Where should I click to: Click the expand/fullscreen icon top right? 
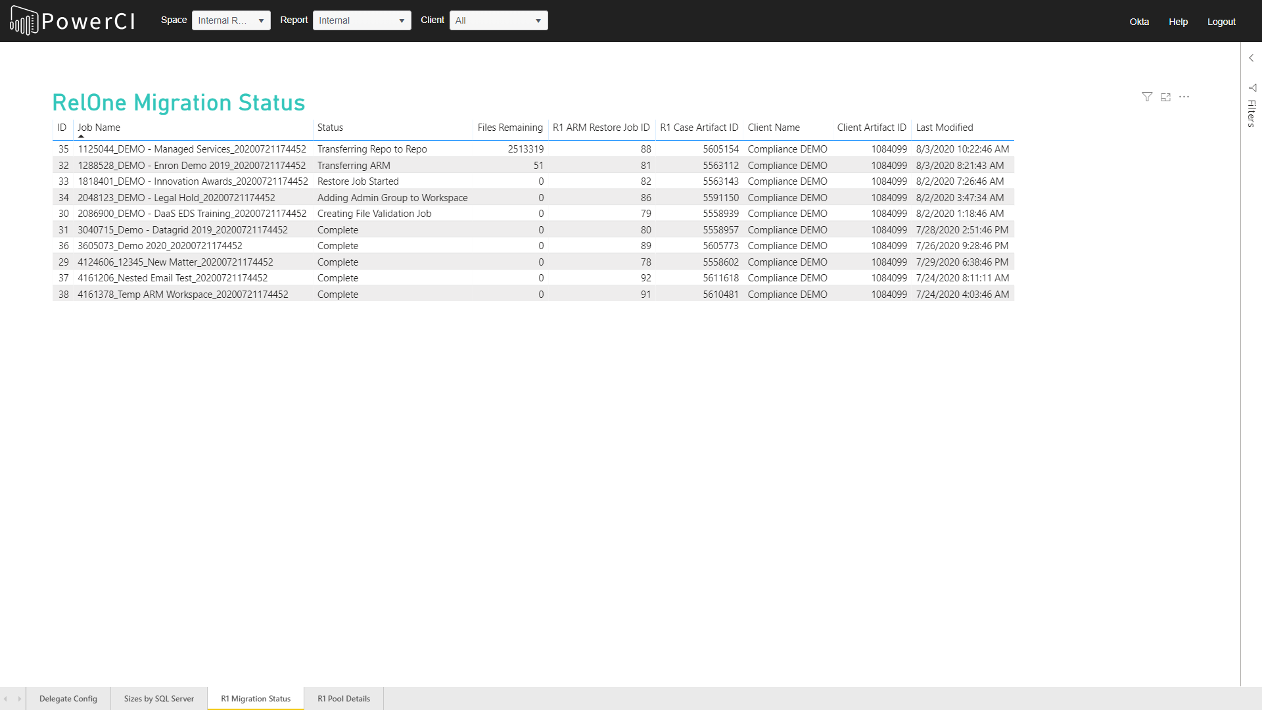click(1166, 96)
